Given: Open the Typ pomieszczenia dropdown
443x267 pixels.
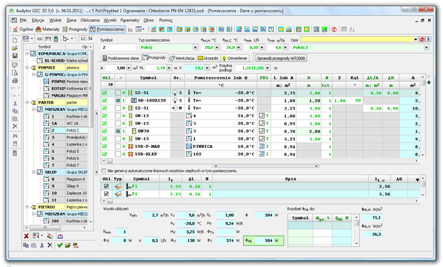Looking at the screenshot, I should (195, 48).
